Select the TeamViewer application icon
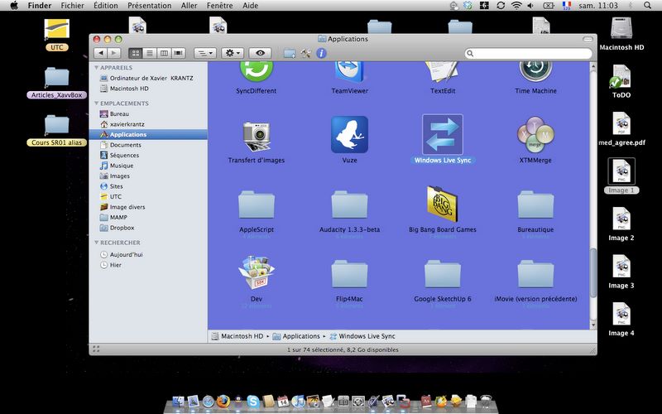The width and height of the screenshot is (662, 414). (x=349, y=71)
